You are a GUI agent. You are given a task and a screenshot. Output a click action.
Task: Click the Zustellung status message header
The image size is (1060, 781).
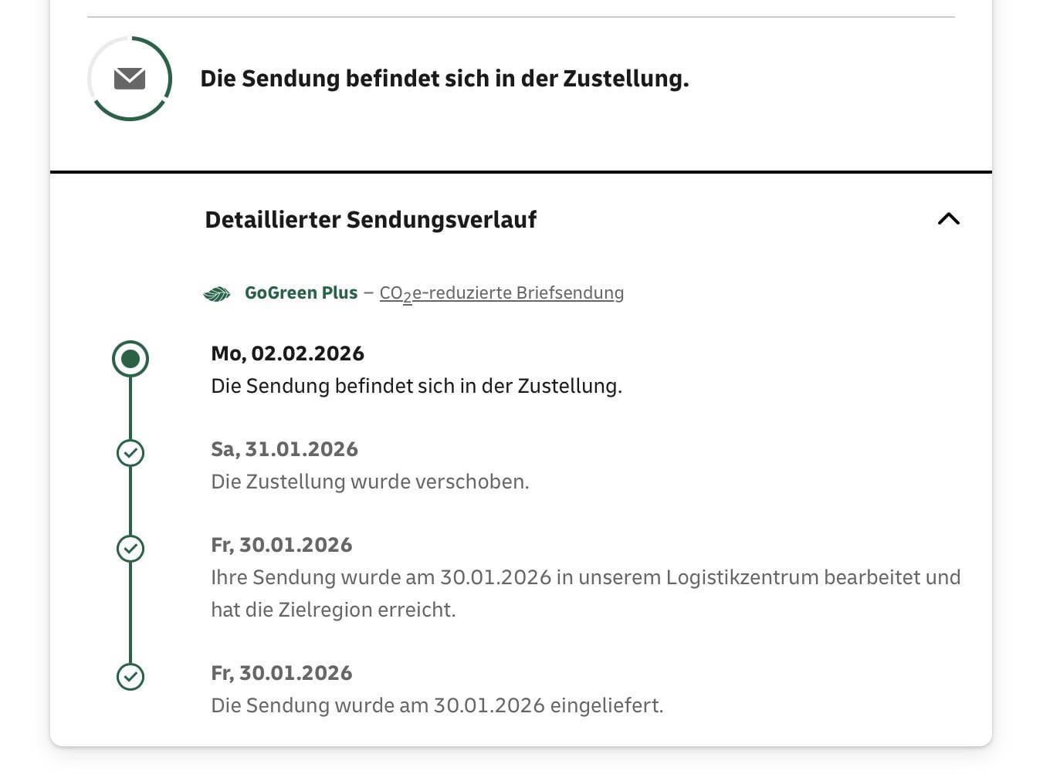coord(445,77)
